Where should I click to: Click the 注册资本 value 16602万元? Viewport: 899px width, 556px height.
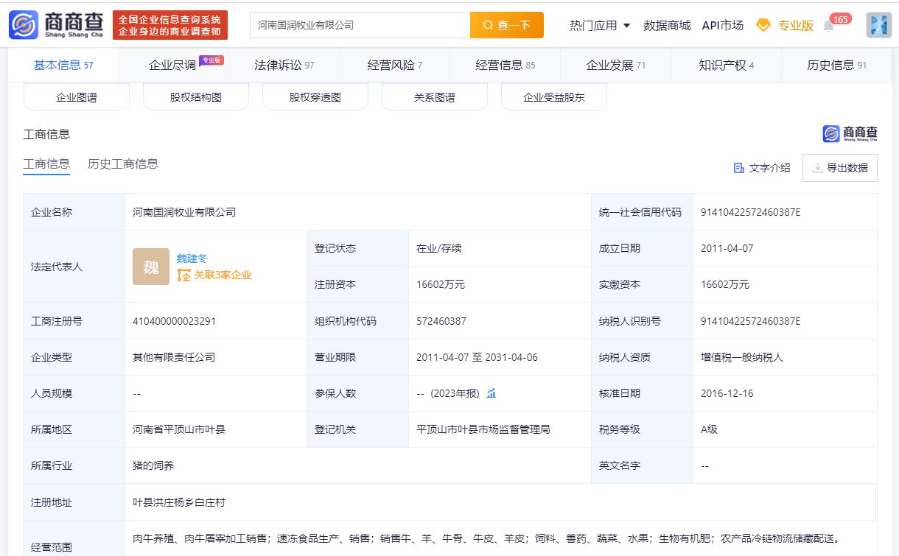441,284
